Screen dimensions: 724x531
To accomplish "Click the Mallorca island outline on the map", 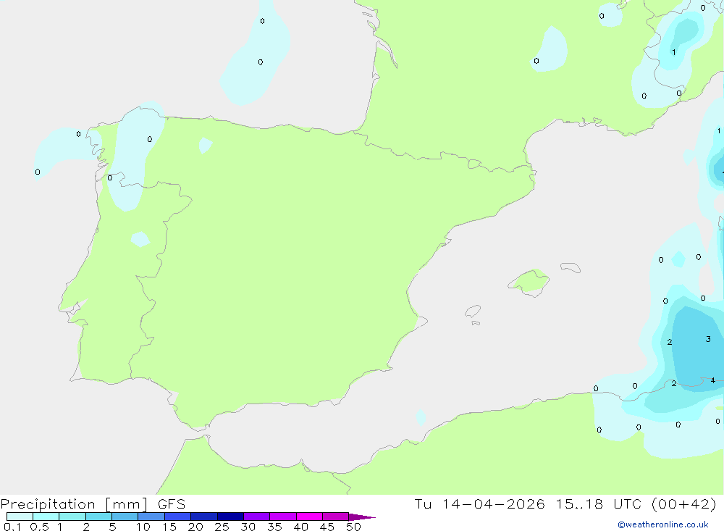I will (529, 283).
